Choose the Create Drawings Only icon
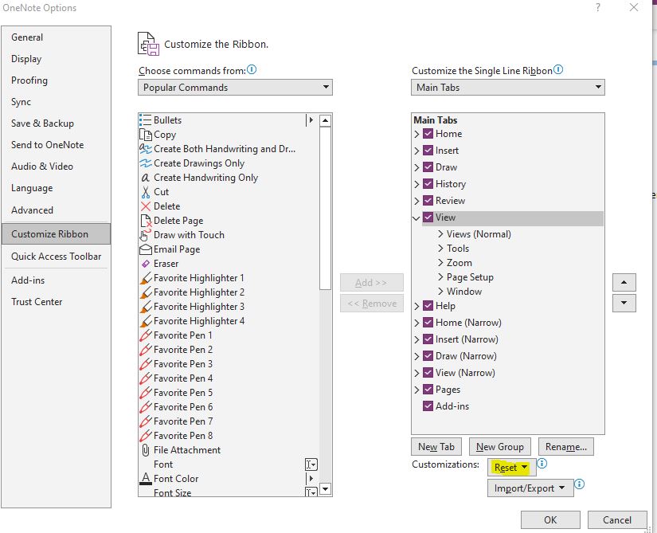The height and width of the screenshot is (533, 657). 146,163
